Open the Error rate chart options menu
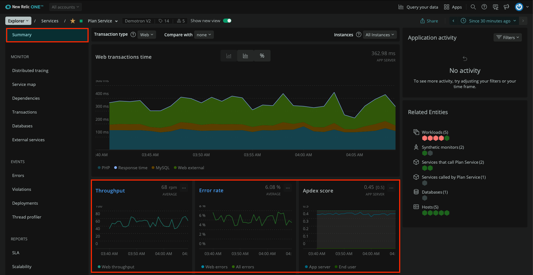533x275 pixels. click(x=288, y=188)
